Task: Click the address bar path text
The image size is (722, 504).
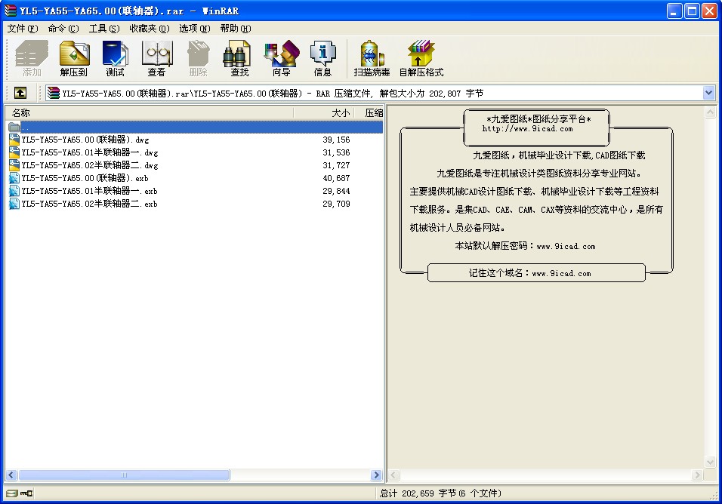Action: [273, 94]
